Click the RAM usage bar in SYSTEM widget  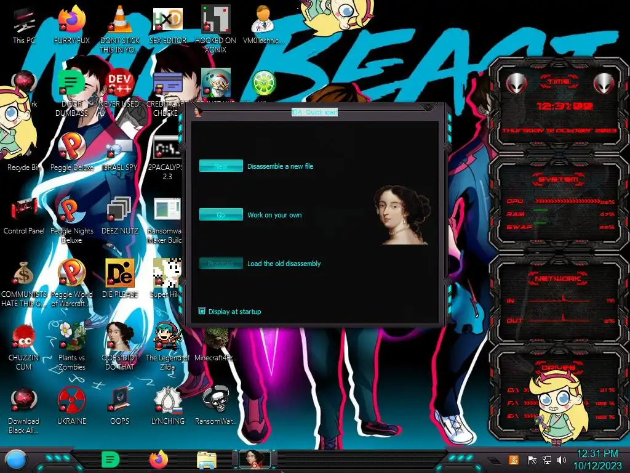[x=541, y=210]
